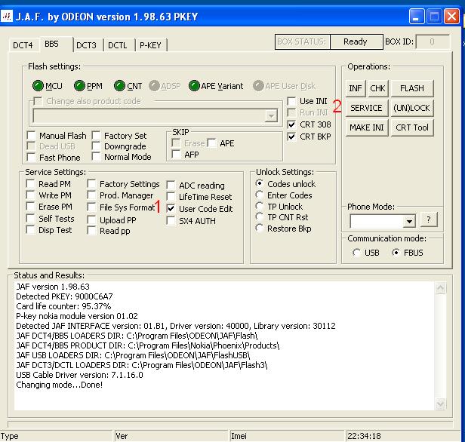This screenshot has width=465, height=442.
Task: Click the CHK operation button
Action: click(x=377, y=88)
